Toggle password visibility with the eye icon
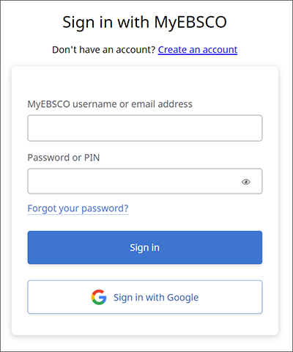Screen dimensions: 293x352 coord(246,182)
